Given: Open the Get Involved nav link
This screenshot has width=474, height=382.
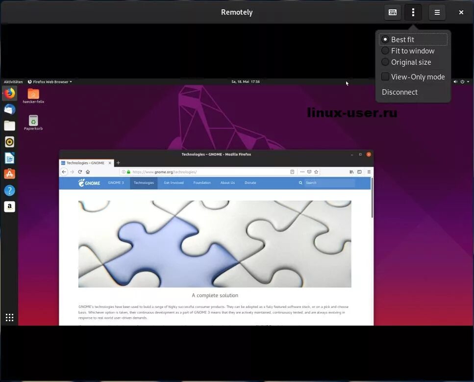Looking at the screenshot, I should tap(174, 183).
